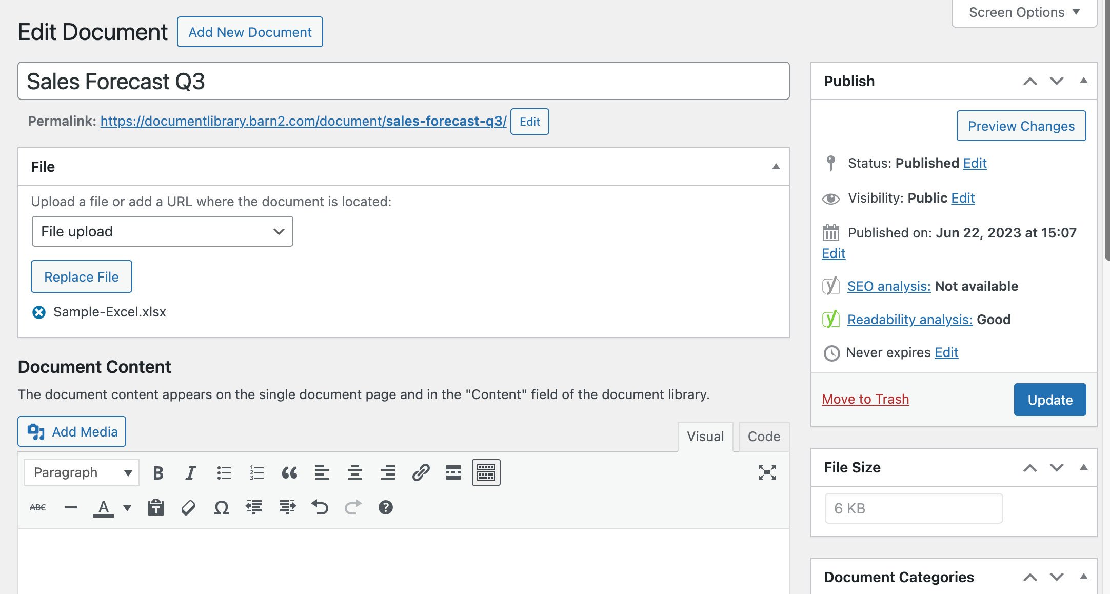This screenshot has height=594, width=1110.
Task: Toggle bold formatting in the editor toolbar
Action: tap(158, 472)
